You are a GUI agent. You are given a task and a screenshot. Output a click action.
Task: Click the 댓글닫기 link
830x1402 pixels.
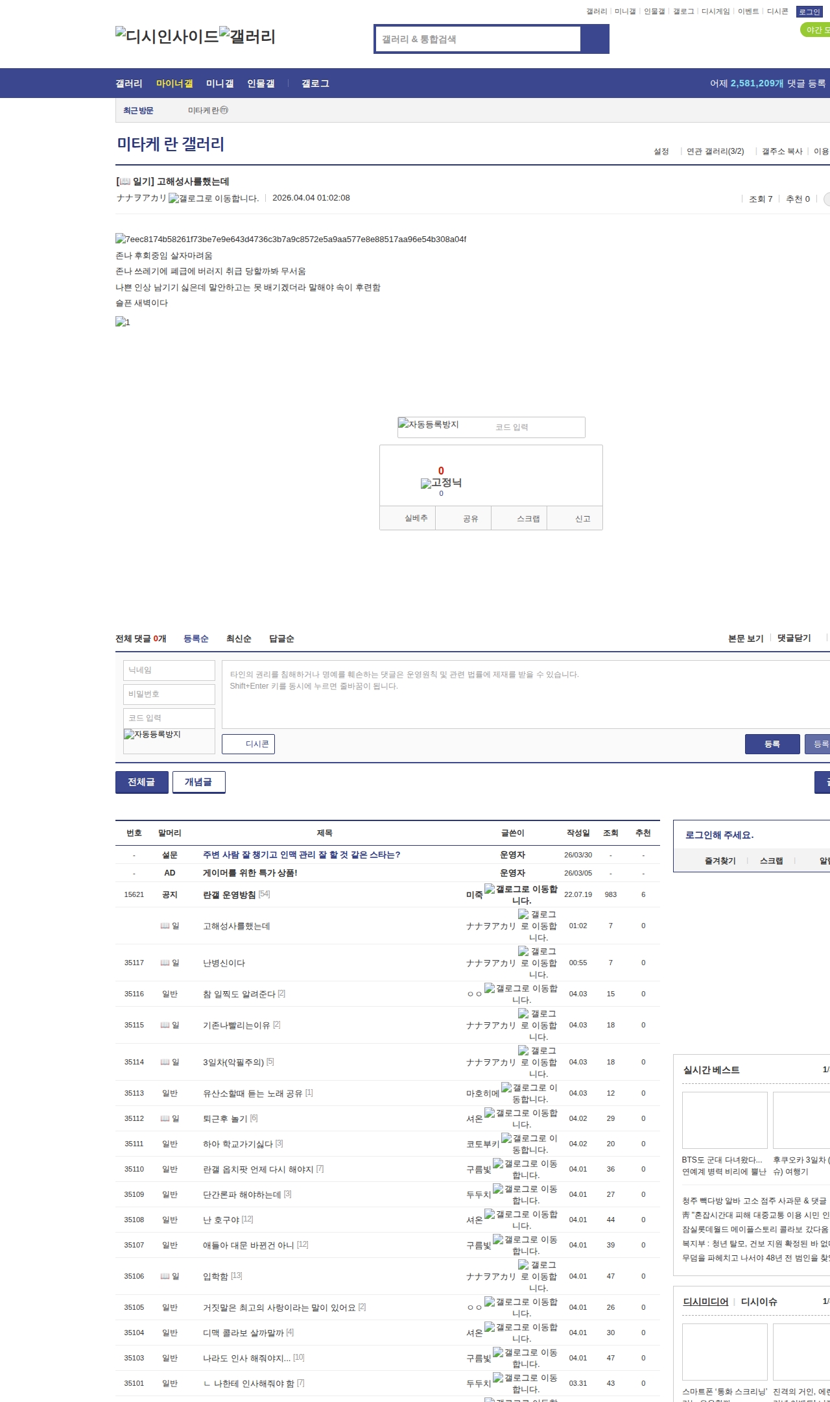point(794,638)
